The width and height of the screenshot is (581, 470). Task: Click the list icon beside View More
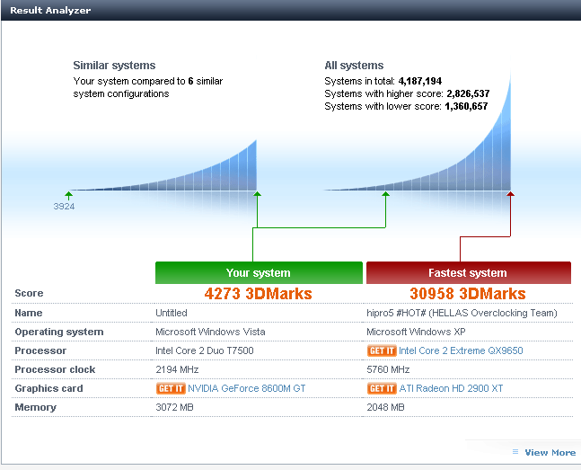(515, 451)
